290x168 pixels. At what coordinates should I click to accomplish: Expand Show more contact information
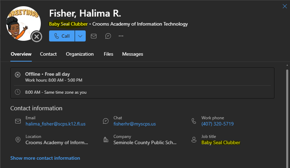tap(45, 158)
